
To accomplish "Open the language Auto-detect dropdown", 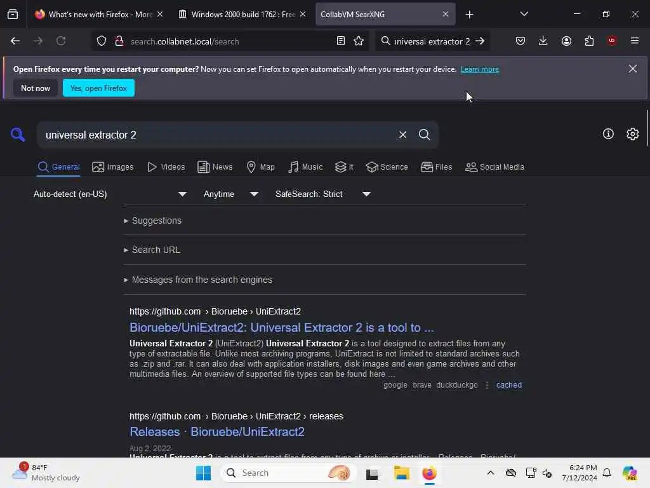I will tap(110, 194).
